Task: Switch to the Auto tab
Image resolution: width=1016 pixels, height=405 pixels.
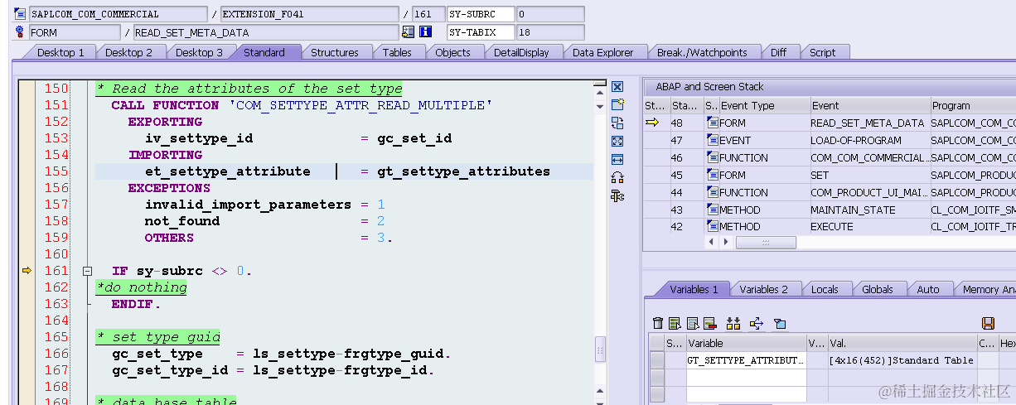Action: pos(928,289)
